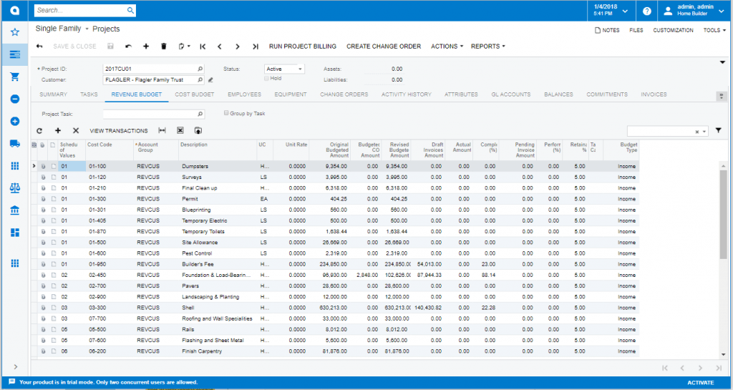Switch to the Summary tab
The width and height of the screenshot is (733, 390).
coord(53,94)
